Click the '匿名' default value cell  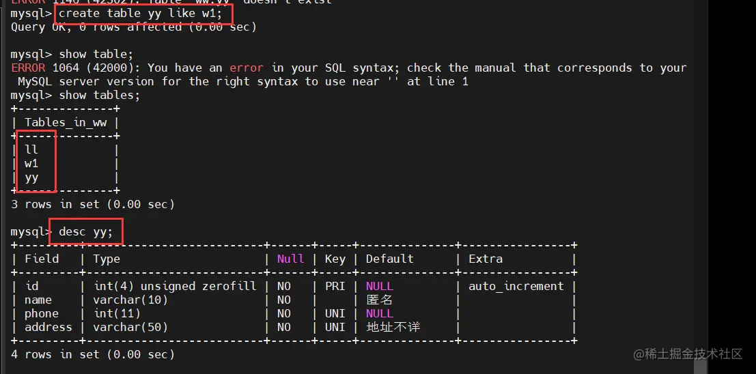pos(380,300)
